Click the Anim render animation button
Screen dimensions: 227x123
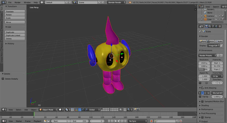211,41
